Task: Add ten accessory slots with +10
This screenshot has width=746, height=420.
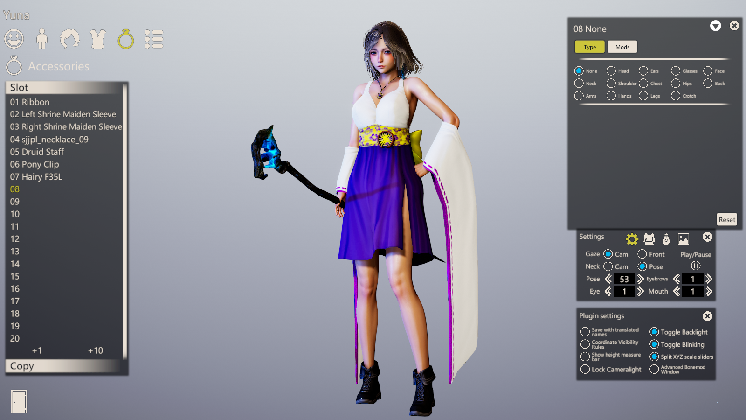Action: coord(96,350)
